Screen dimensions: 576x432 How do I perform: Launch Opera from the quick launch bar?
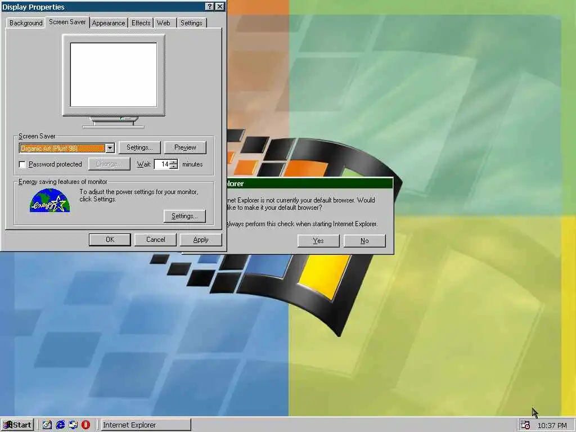85,425
